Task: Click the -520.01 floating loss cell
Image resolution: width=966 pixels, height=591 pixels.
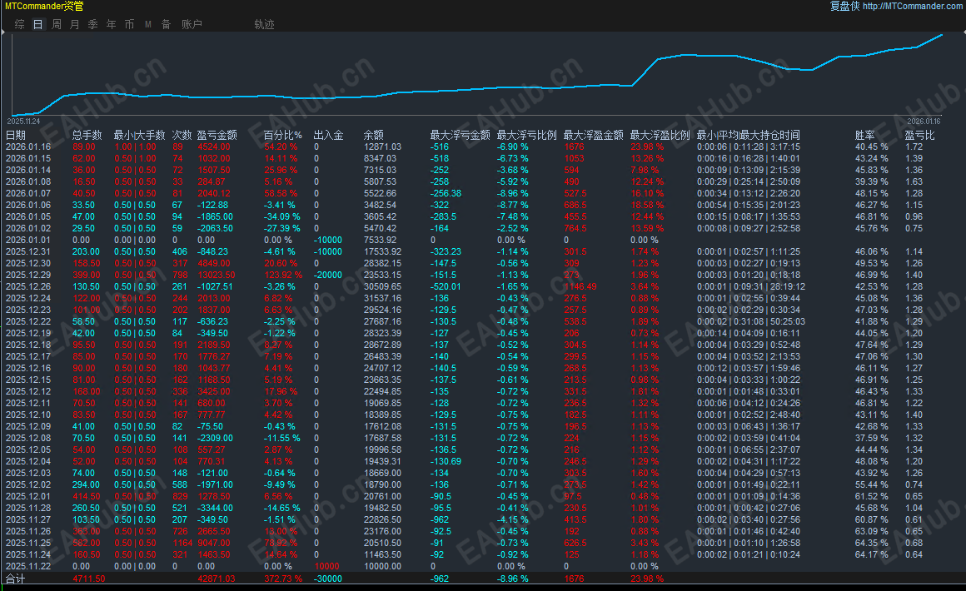Action: coord(446,286)
